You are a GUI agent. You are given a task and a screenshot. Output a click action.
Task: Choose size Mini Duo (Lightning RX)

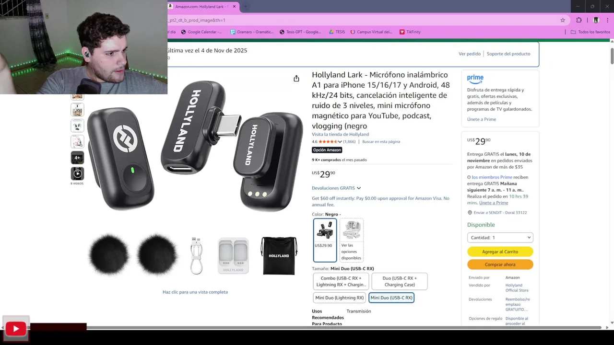(340, 298)
